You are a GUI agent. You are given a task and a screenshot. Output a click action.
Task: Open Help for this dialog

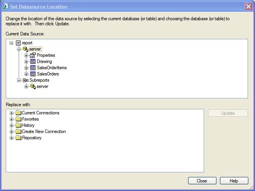(x=234, y=181)
